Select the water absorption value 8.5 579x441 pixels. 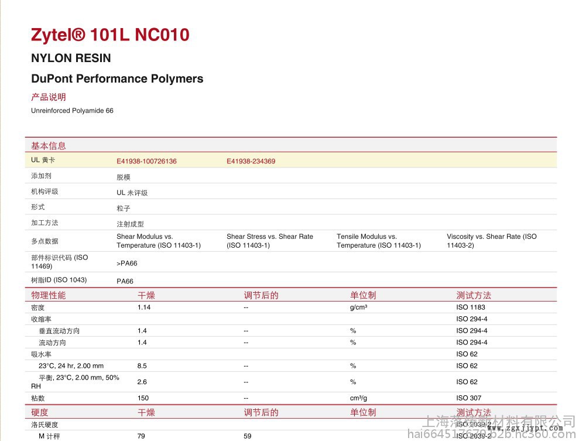[142, 366]
